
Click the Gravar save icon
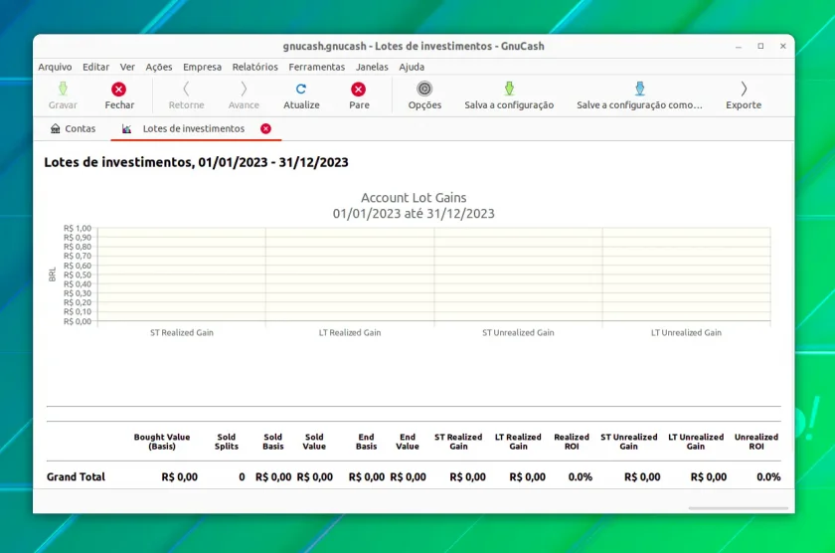[x=63, y=89]
